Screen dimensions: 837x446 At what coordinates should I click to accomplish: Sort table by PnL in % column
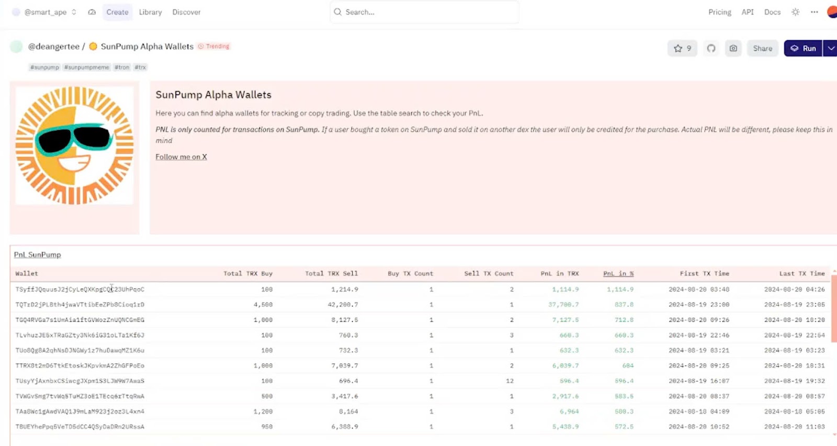618,273
